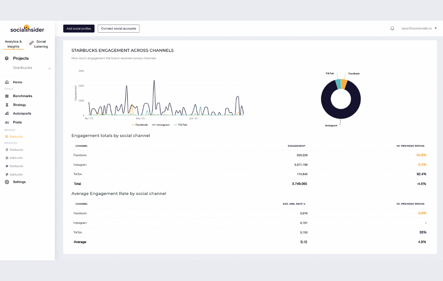The image size is (443, 281).
Task: Click the Autoreports bar chart icon
Action: [x=7, y=113]
